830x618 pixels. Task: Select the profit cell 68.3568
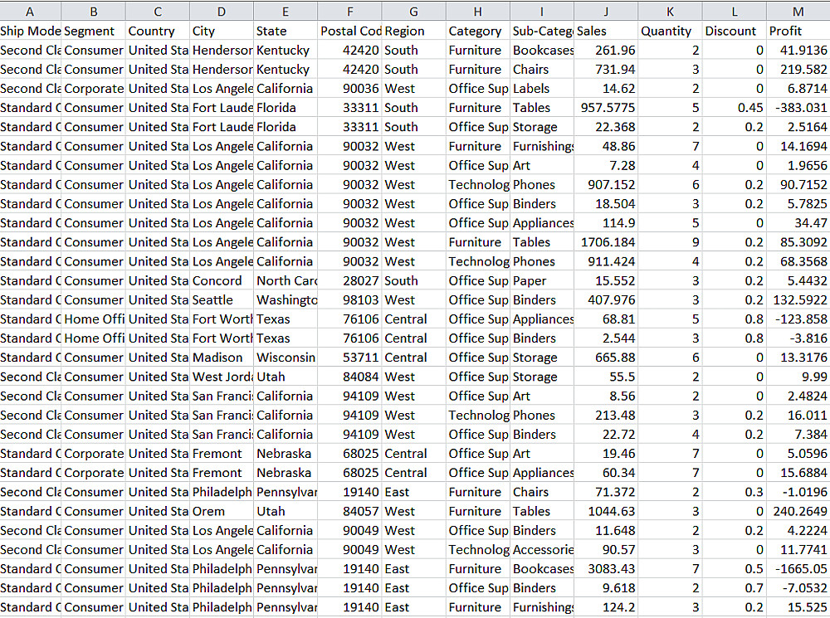point(798,261)
